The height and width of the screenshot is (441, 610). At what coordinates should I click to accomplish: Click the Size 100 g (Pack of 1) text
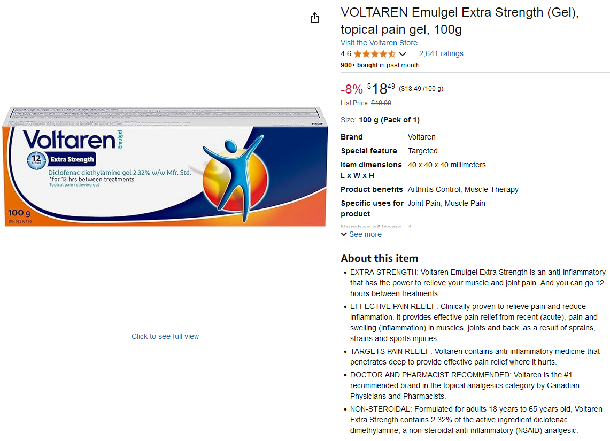point(380,120)
